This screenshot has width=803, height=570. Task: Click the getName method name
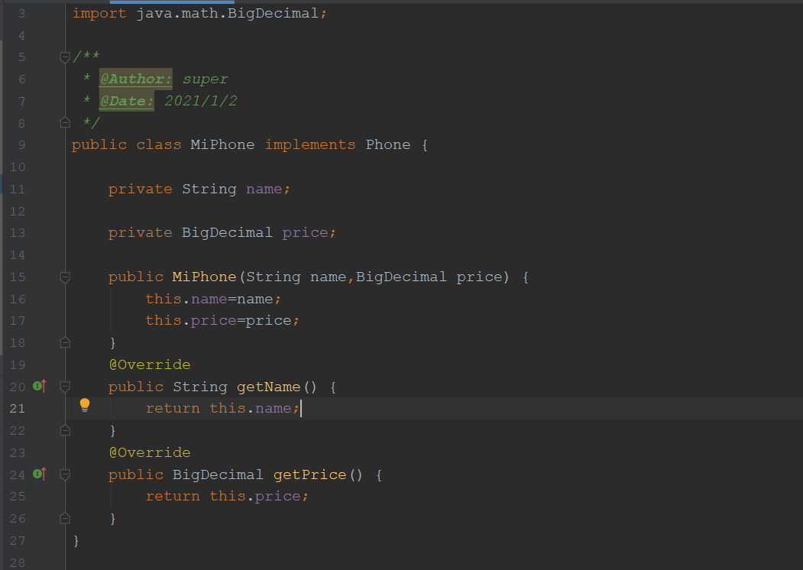(x=268, y=387)
